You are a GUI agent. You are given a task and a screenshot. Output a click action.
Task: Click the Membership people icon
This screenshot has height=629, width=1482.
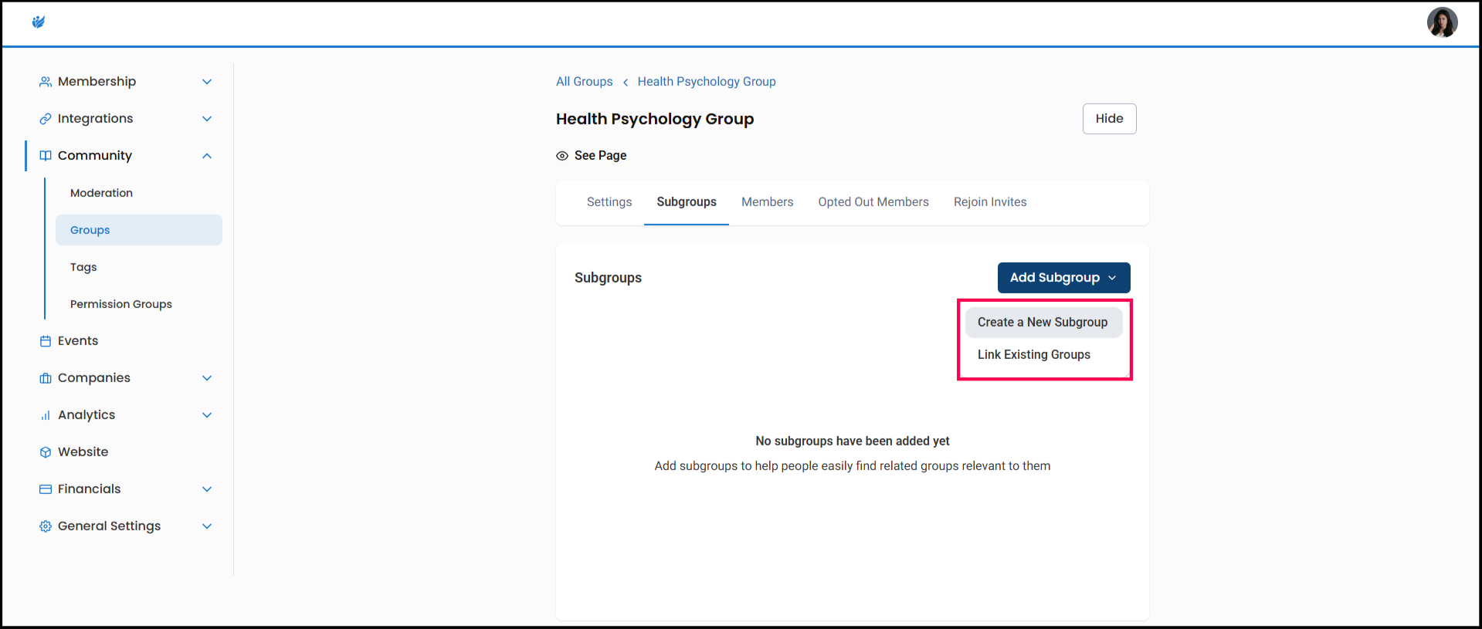coord(46,82)
